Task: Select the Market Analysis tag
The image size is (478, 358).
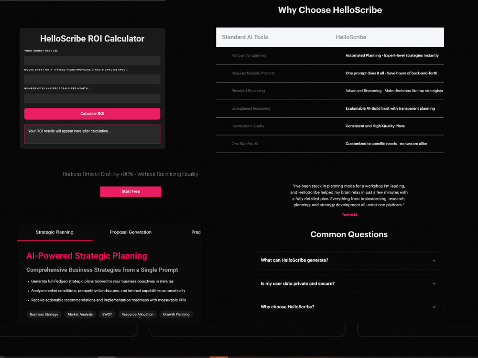Action: coord(80,315)
